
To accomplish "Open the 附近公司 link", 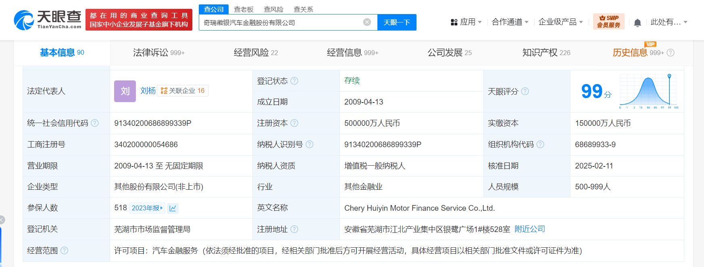I will pos(530,229).
